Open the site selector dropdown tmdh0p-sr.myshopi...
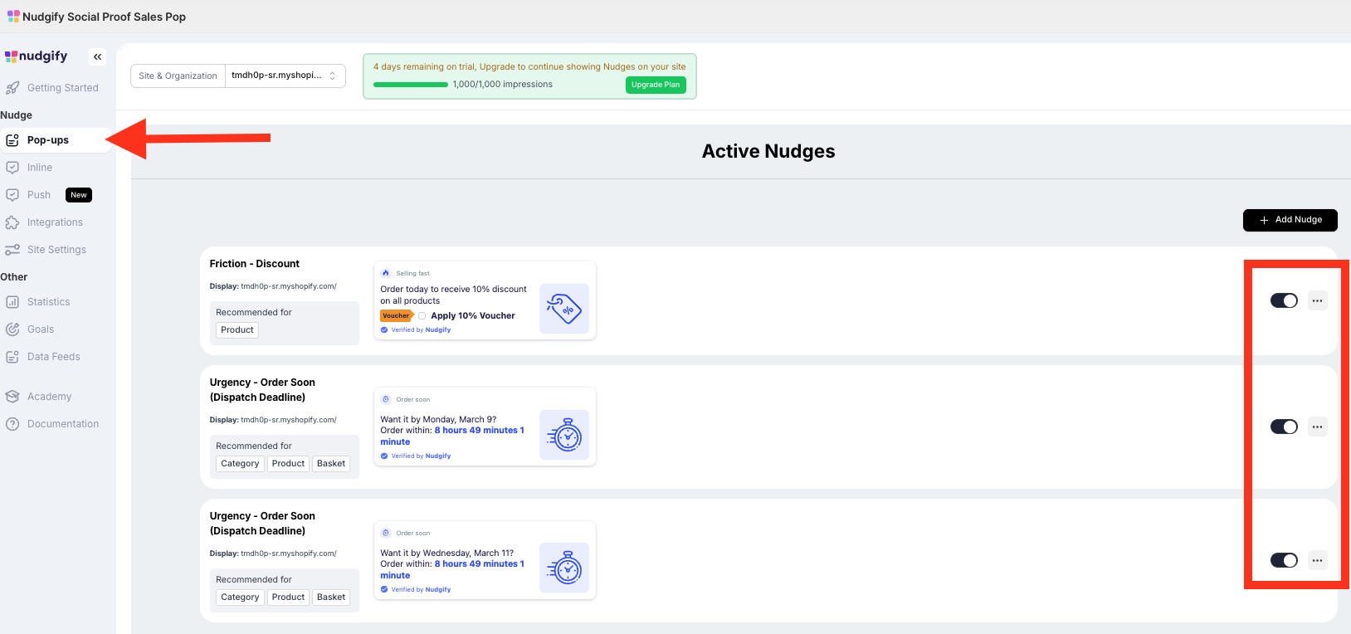The width and height of the screenshot is (1351, 634). [x=285, y=76]
